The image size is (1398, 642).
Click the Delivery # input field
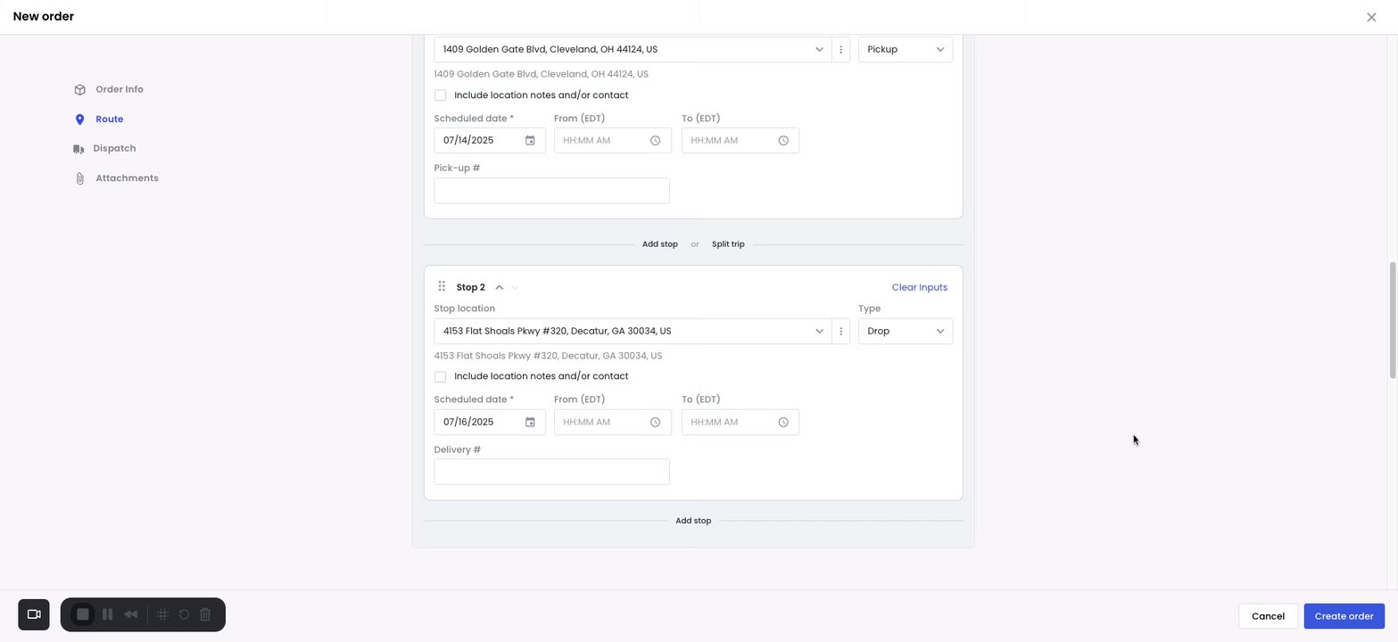[551, 472]
